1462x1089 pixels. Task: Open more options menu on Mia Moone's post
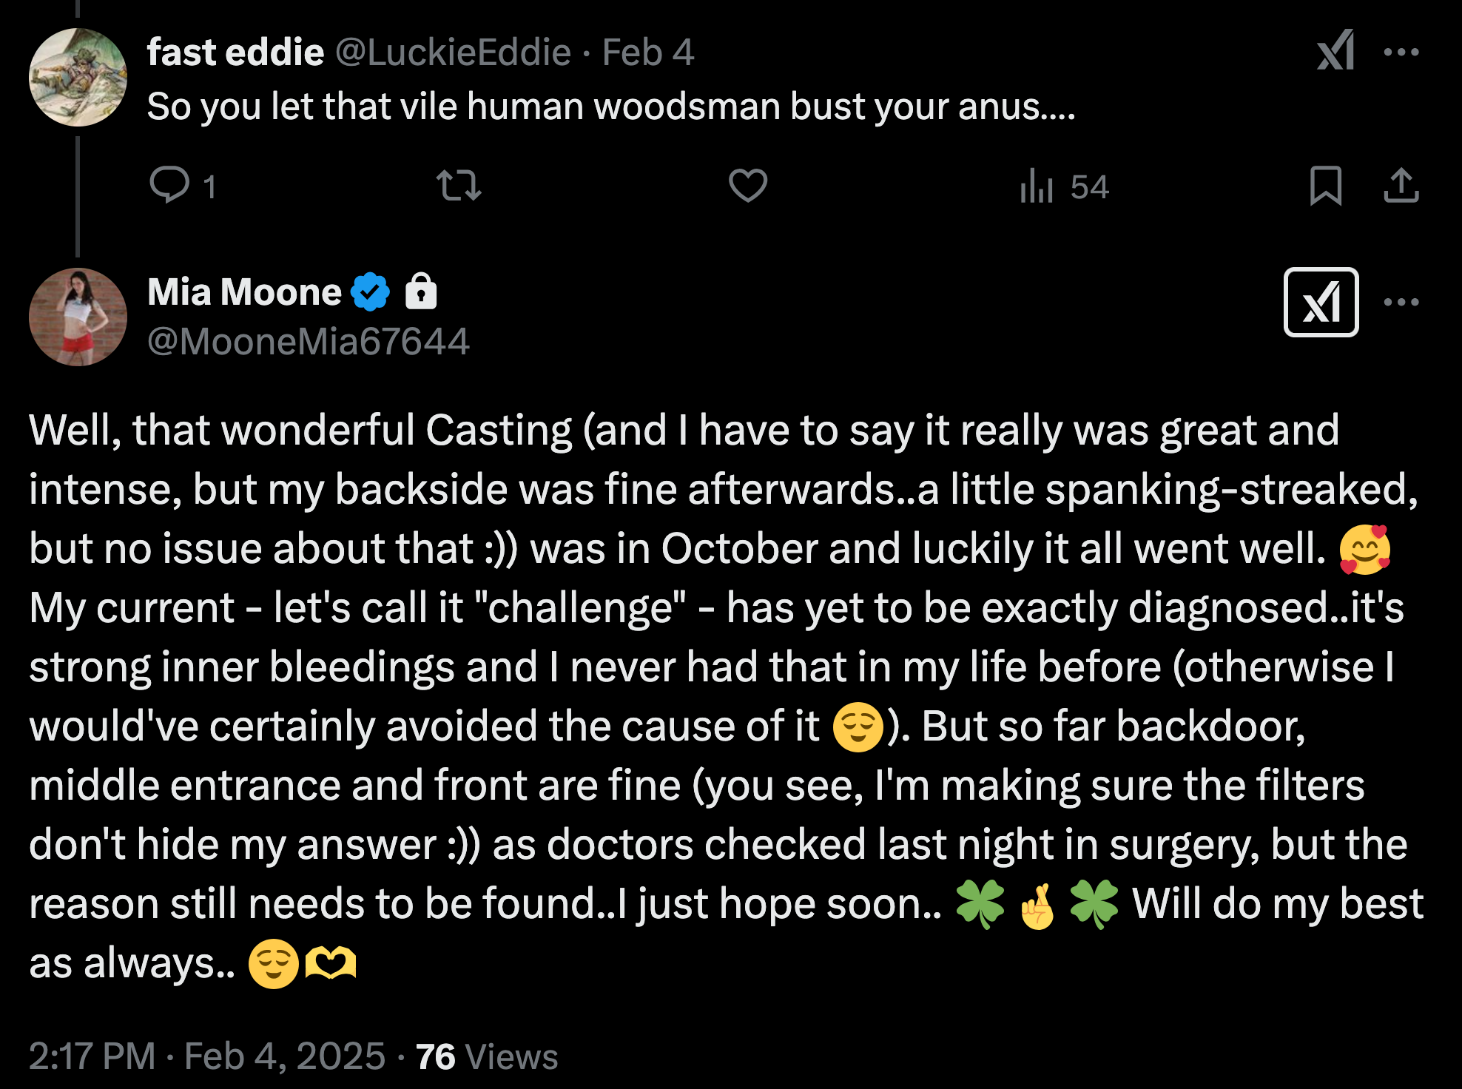(1401, 302)
